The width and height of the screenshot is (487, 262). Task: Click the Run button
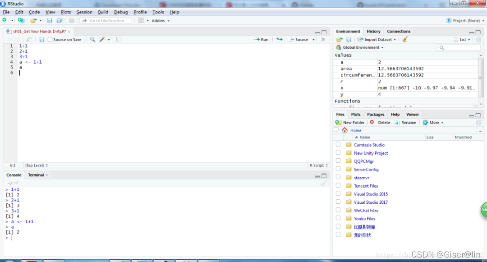[x=261, y=39]
